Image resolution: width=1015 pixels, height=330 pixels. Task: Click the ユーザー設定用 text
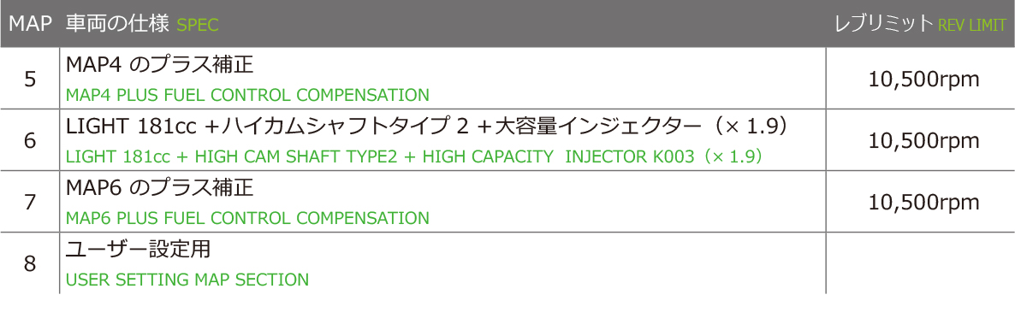[139, 250]
